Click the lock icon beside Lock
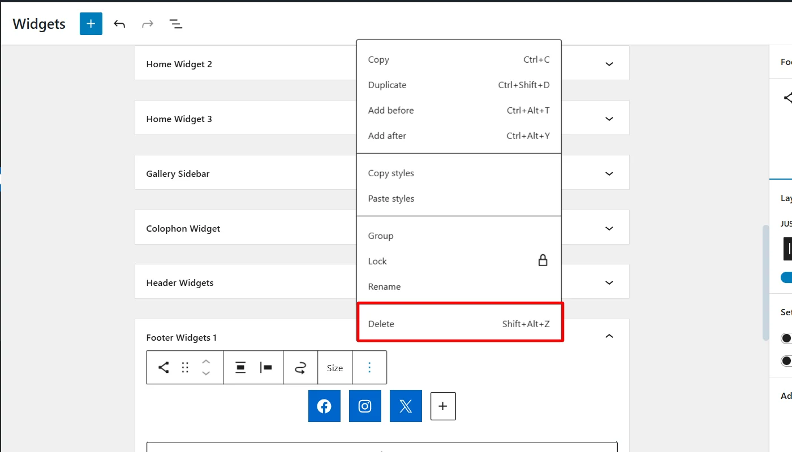Viewport: 792px width, 452px height. [543, 260]
